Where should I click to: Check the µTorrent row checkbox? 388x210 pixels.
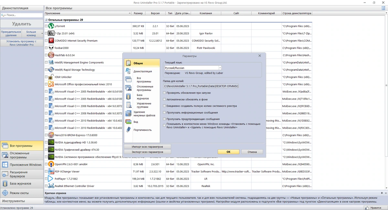pos(46,26)
